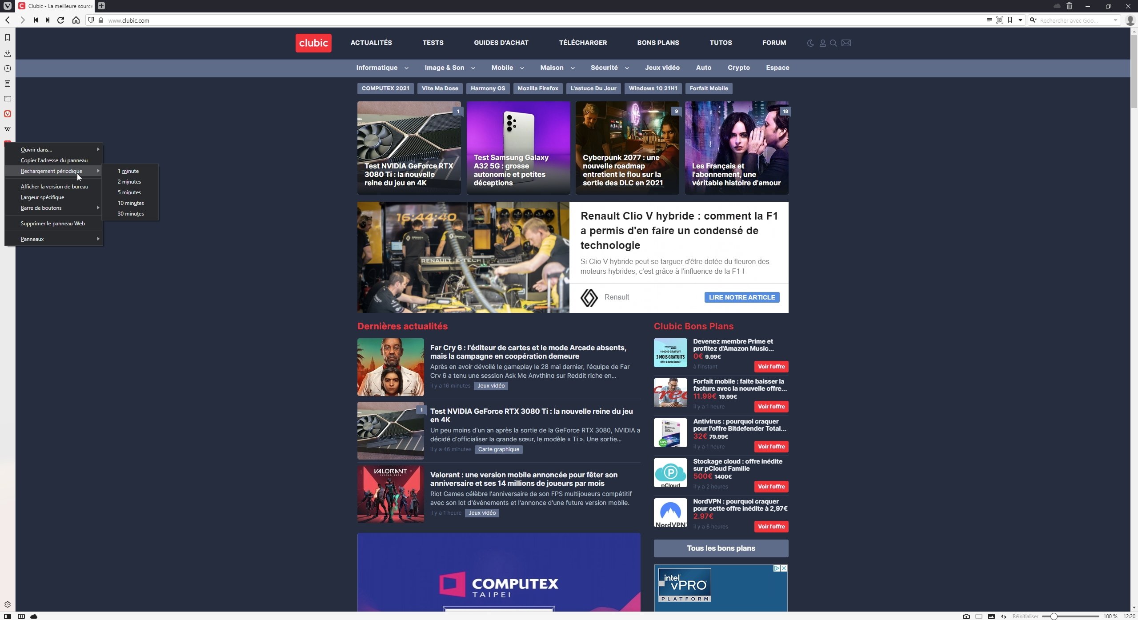
Task: Open the ACTUALITÉS nav link
Action: click(371, 43)
